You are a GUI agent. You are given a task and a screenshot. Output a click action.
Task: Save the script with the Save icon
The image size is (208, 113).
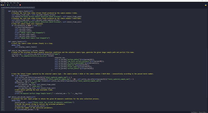tap(5, 5)
